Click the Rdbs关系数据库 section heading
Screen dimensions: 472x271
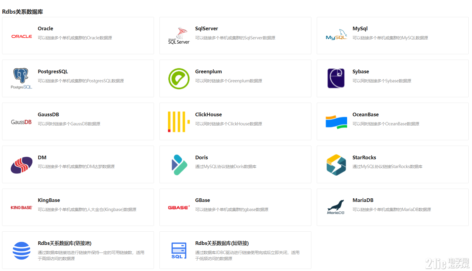pos(22,12)
